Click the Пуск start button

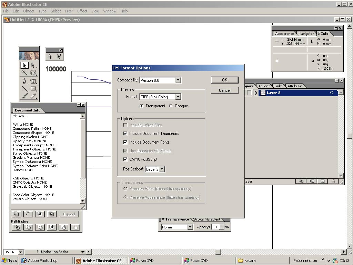(9, 261)
